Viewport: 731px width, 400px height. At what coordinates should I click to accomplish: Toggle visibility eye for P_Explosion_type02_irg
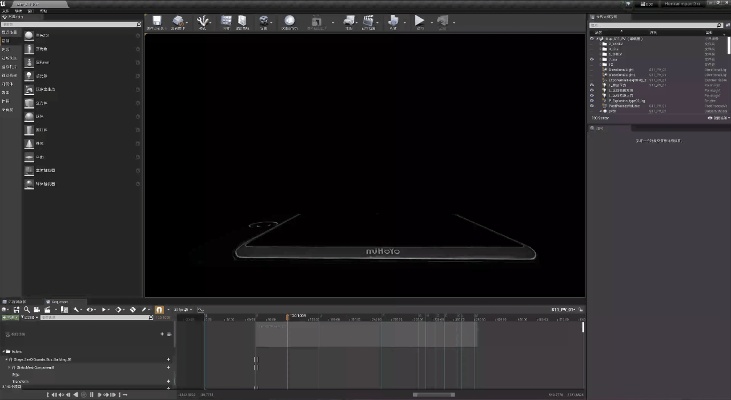pos(592,101)
